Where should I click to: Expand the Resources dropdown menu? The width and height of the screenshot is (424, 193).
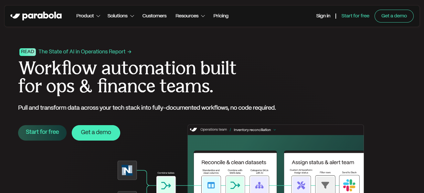pyautogui.click(x=190, y=16)
